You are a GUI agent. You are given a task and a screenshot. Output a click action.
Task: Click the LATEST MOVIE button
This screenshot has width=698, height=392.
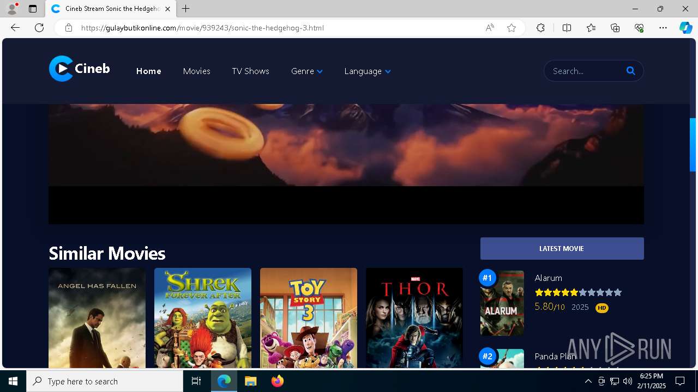click(x=562, y=248)
